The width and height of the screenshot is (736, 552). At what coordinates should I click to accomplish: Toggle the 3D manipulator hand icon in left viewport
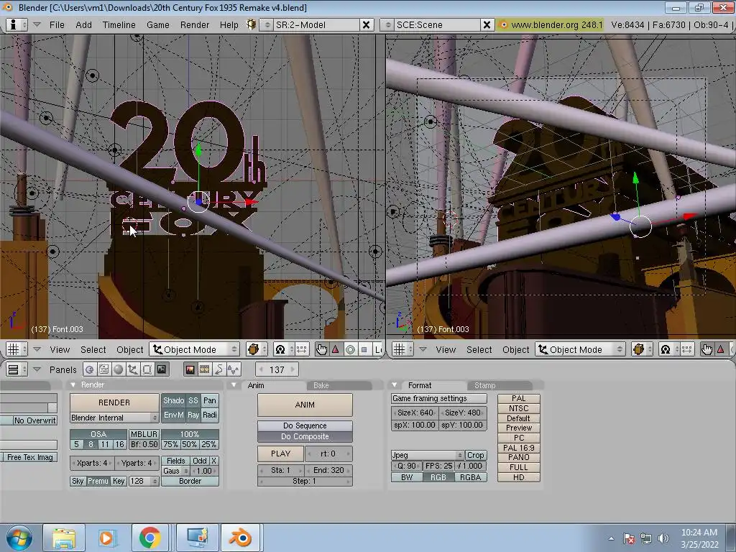321,349
